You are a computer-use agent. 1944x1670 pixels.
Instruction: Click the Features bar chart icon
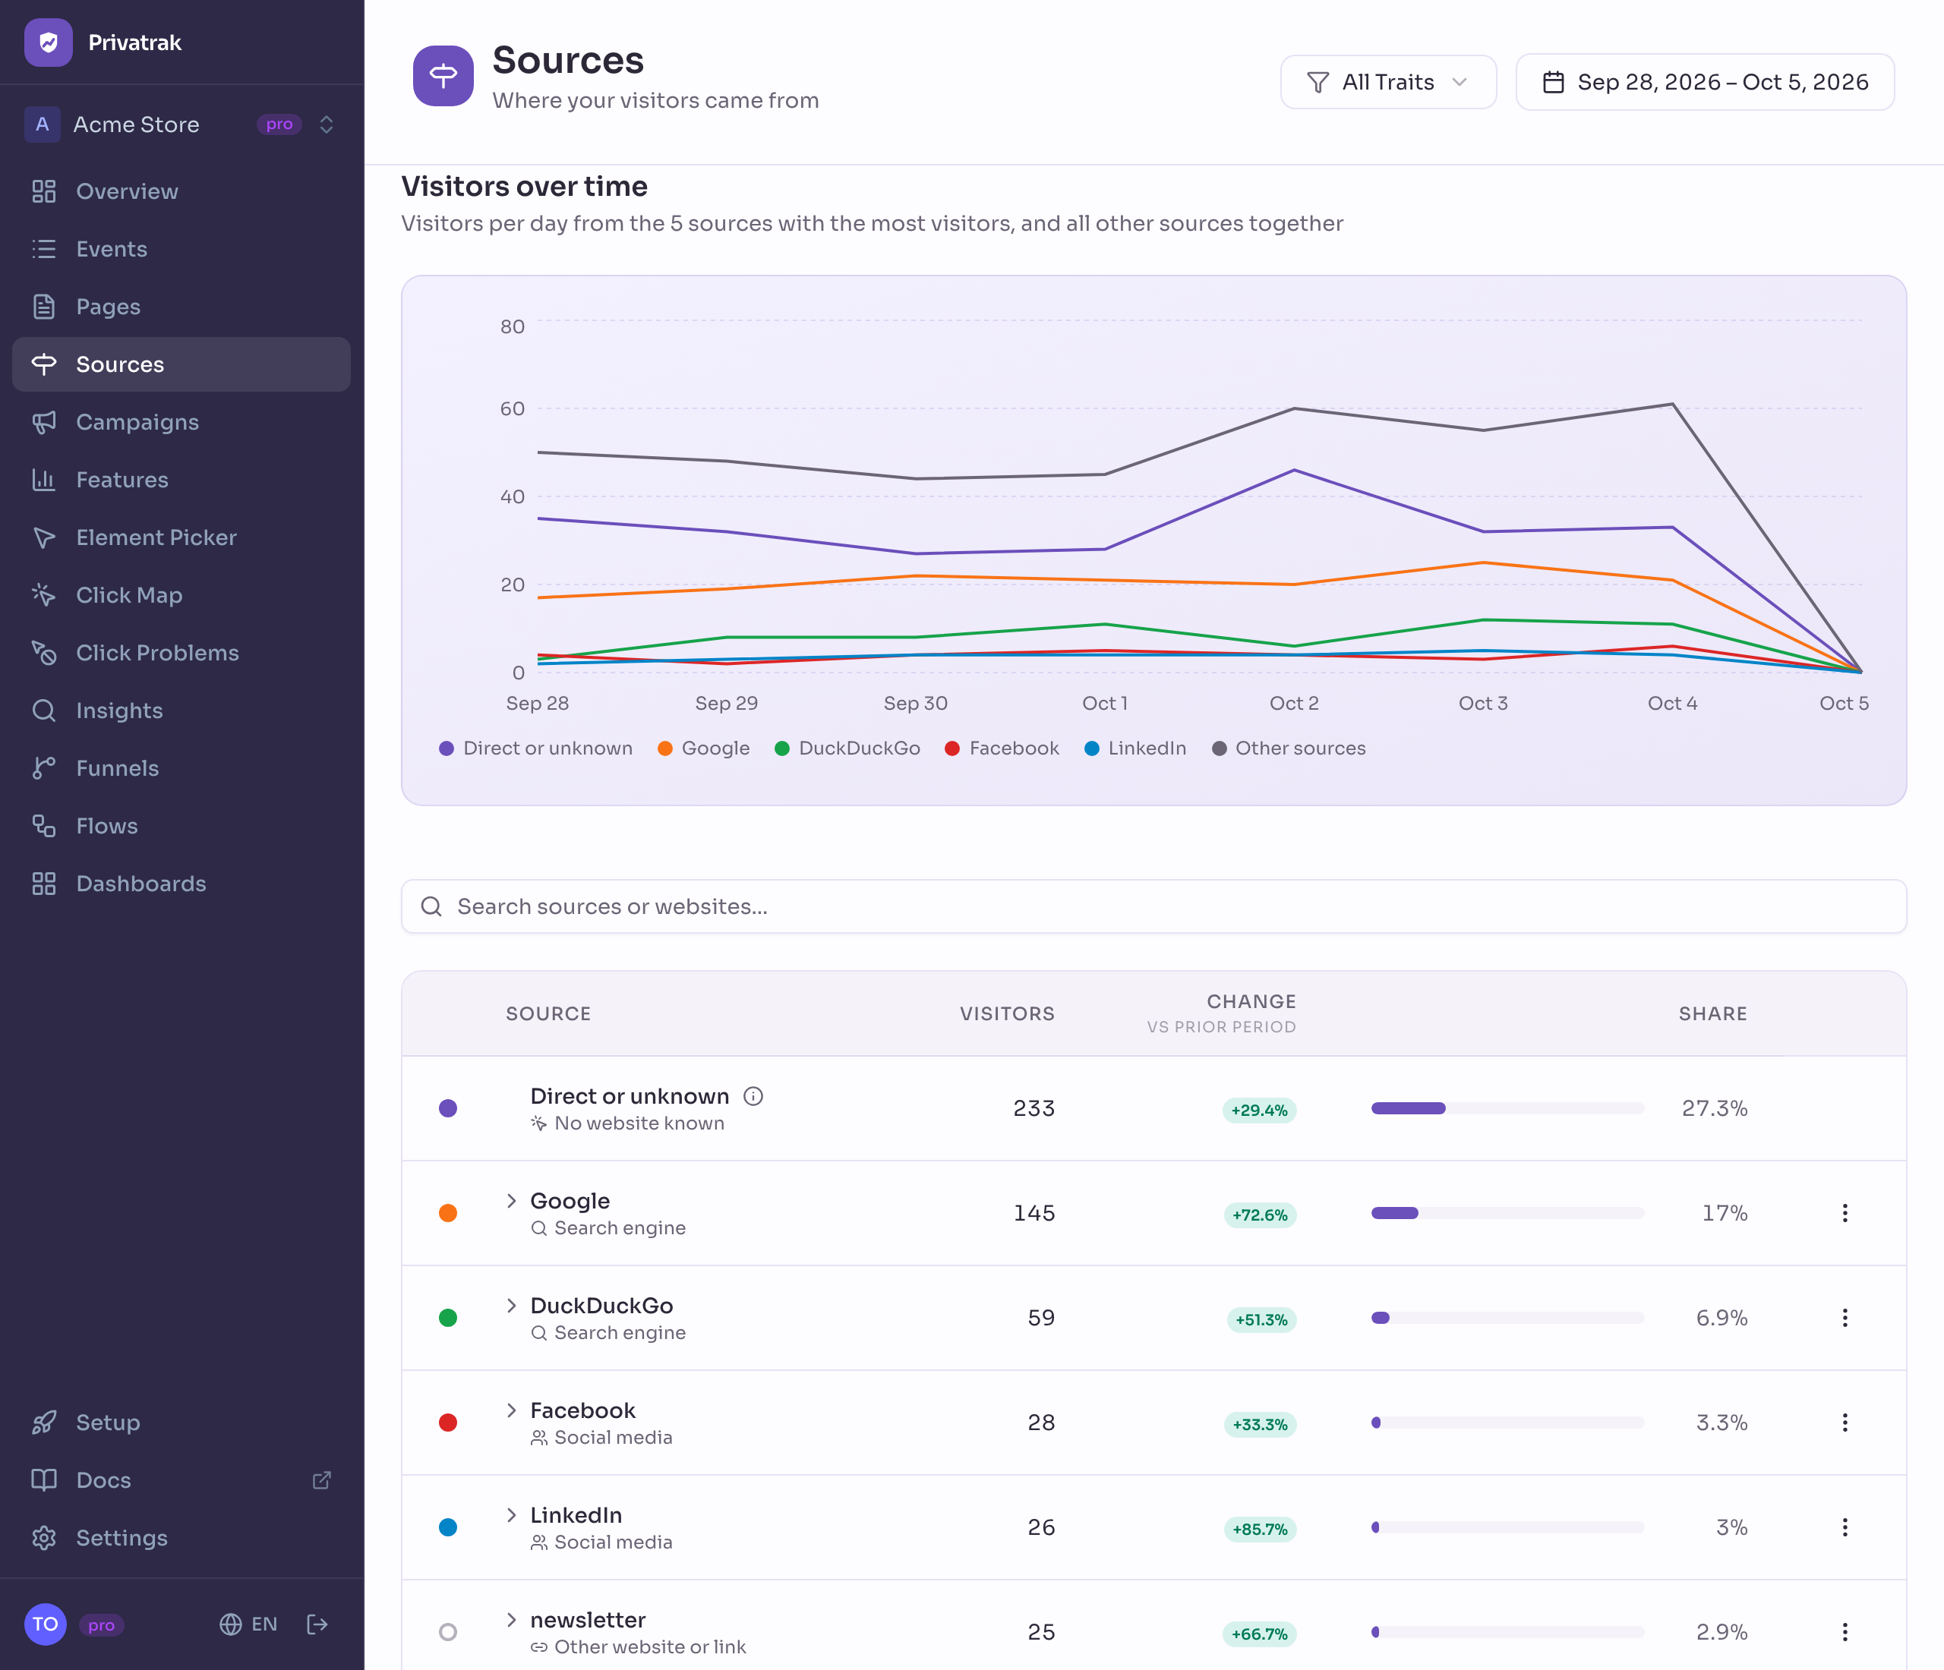tap(44, 480)
